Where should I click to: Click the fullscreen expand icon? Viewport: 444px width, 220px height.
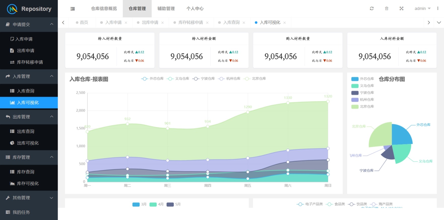[x=401, y=9]
